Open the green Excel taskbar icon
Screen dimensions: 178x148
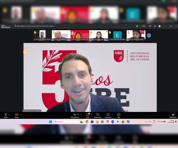coord(123,122)
